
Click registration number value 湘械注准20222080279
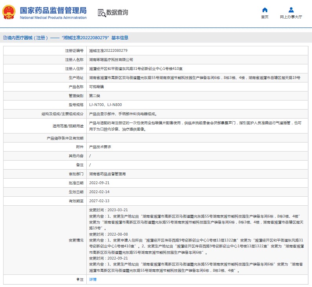pyautogui.click(x=108, y=51)
